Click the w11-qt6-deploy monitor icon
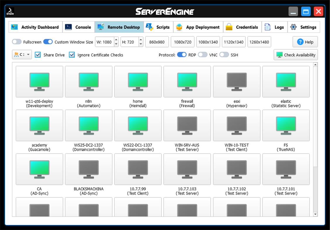The image size is (330, 230). click(39, 82)
